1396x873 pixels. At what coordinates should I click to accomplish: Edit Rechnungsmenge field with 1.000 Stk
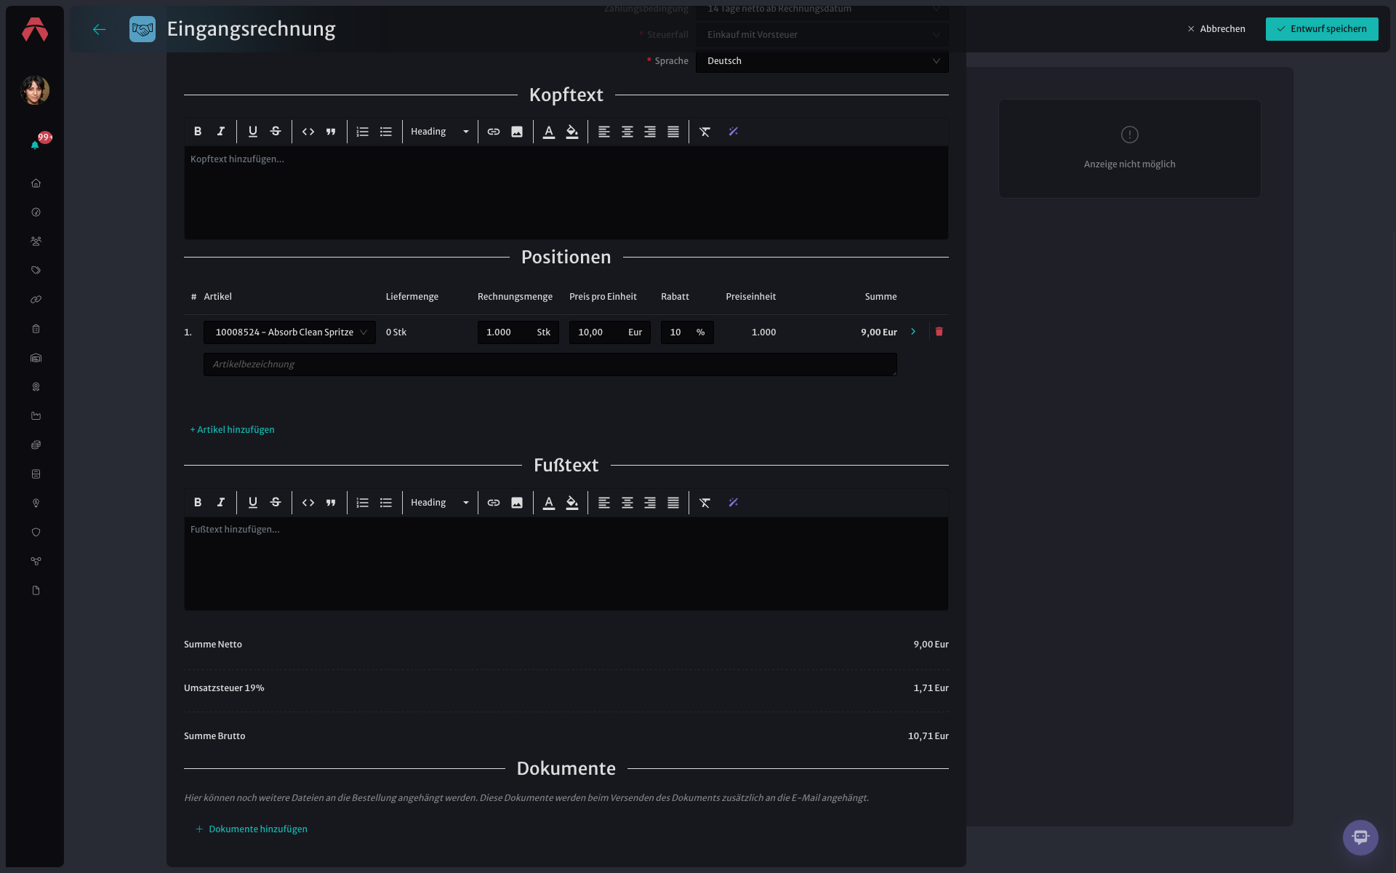[x=518, y=332]
